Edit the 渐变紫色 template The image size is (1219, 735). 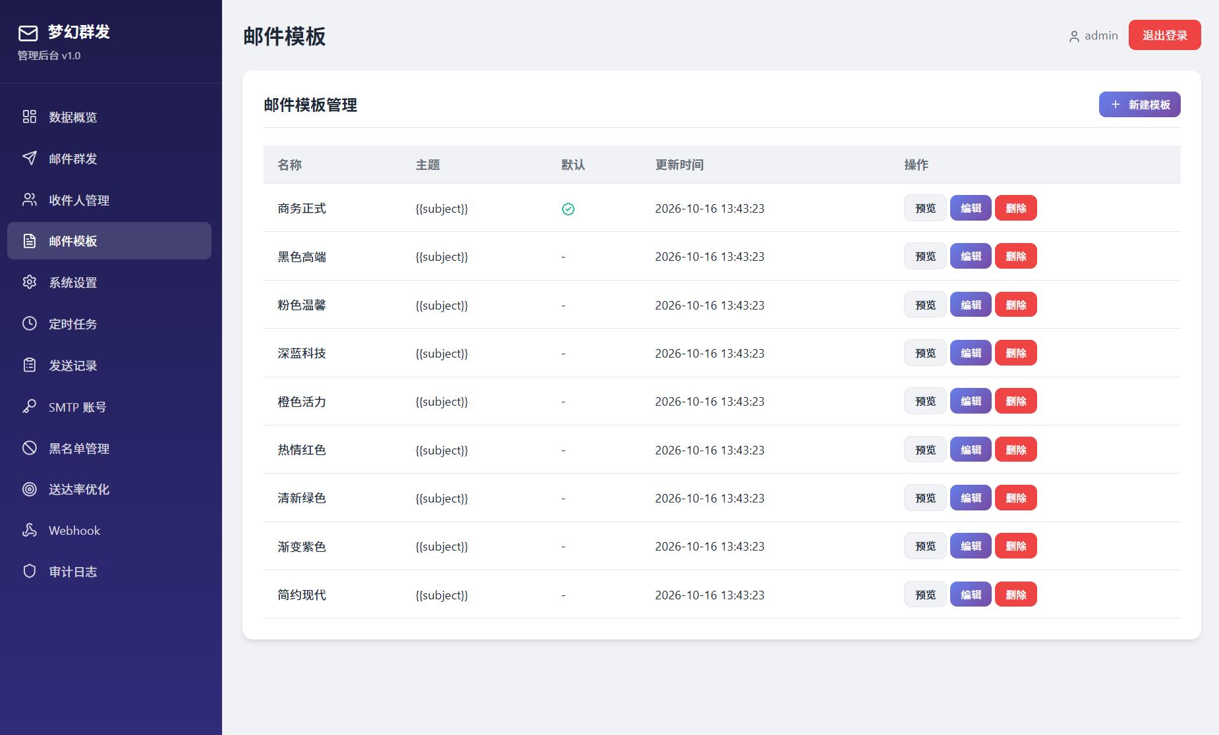click(x=971, y=546)
